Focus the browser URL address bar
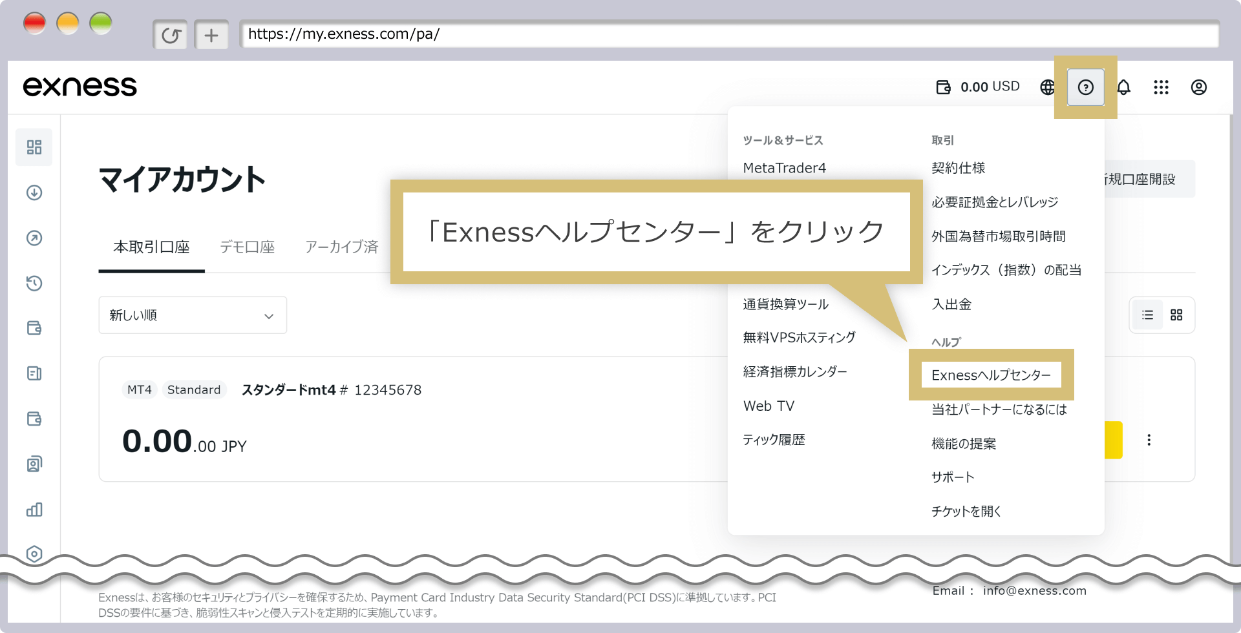1241x633 pixels. [x=729, y=34]
